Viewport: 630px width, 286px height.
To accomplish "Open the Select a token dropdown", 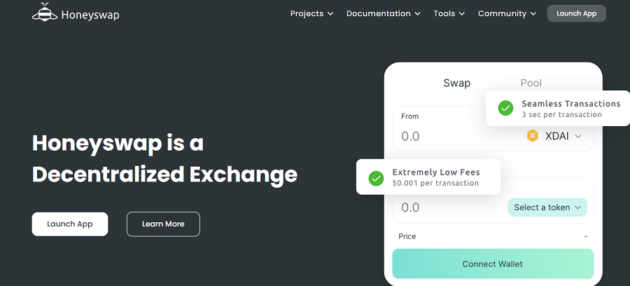I will (547, 207).
